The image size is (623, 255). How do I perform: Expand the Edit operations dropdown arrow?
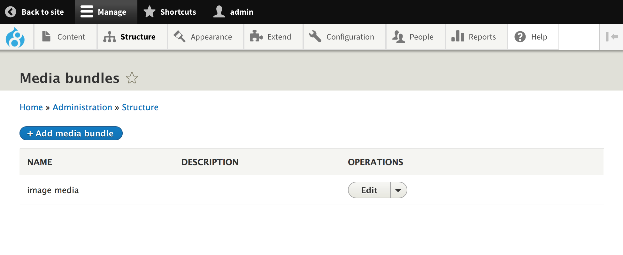398,190
